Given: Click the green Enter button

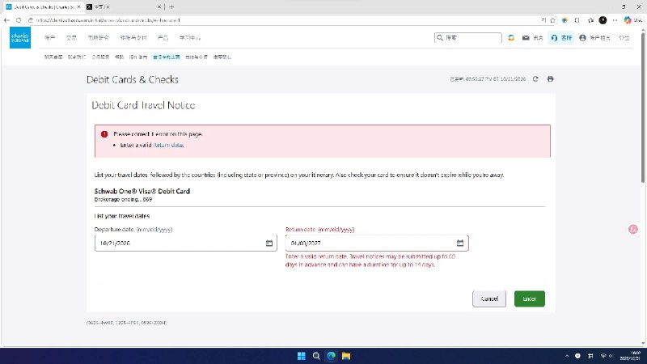Looking at the screenshot, I should (530, 298).
